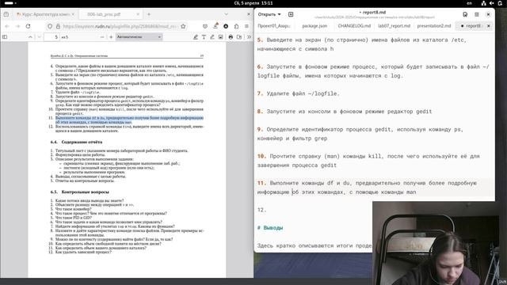
Task: Open the Pocket save icon
Action: [x=205, y=26]
